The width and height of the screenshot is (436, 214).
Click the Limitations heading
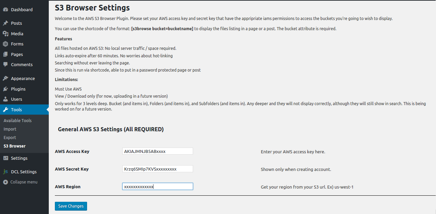point(66,79)
